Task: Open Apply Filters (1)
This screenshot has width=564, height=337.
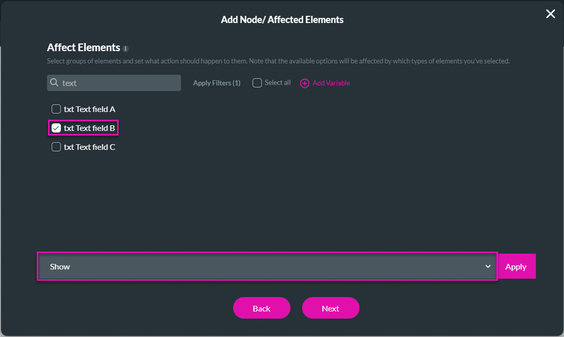Action: click(x=217, y=83)
